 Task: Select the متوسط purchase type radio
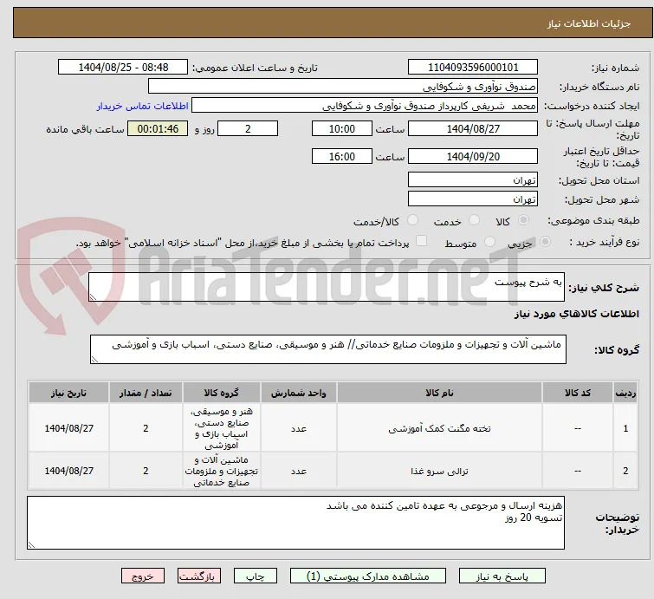[489, 242]
